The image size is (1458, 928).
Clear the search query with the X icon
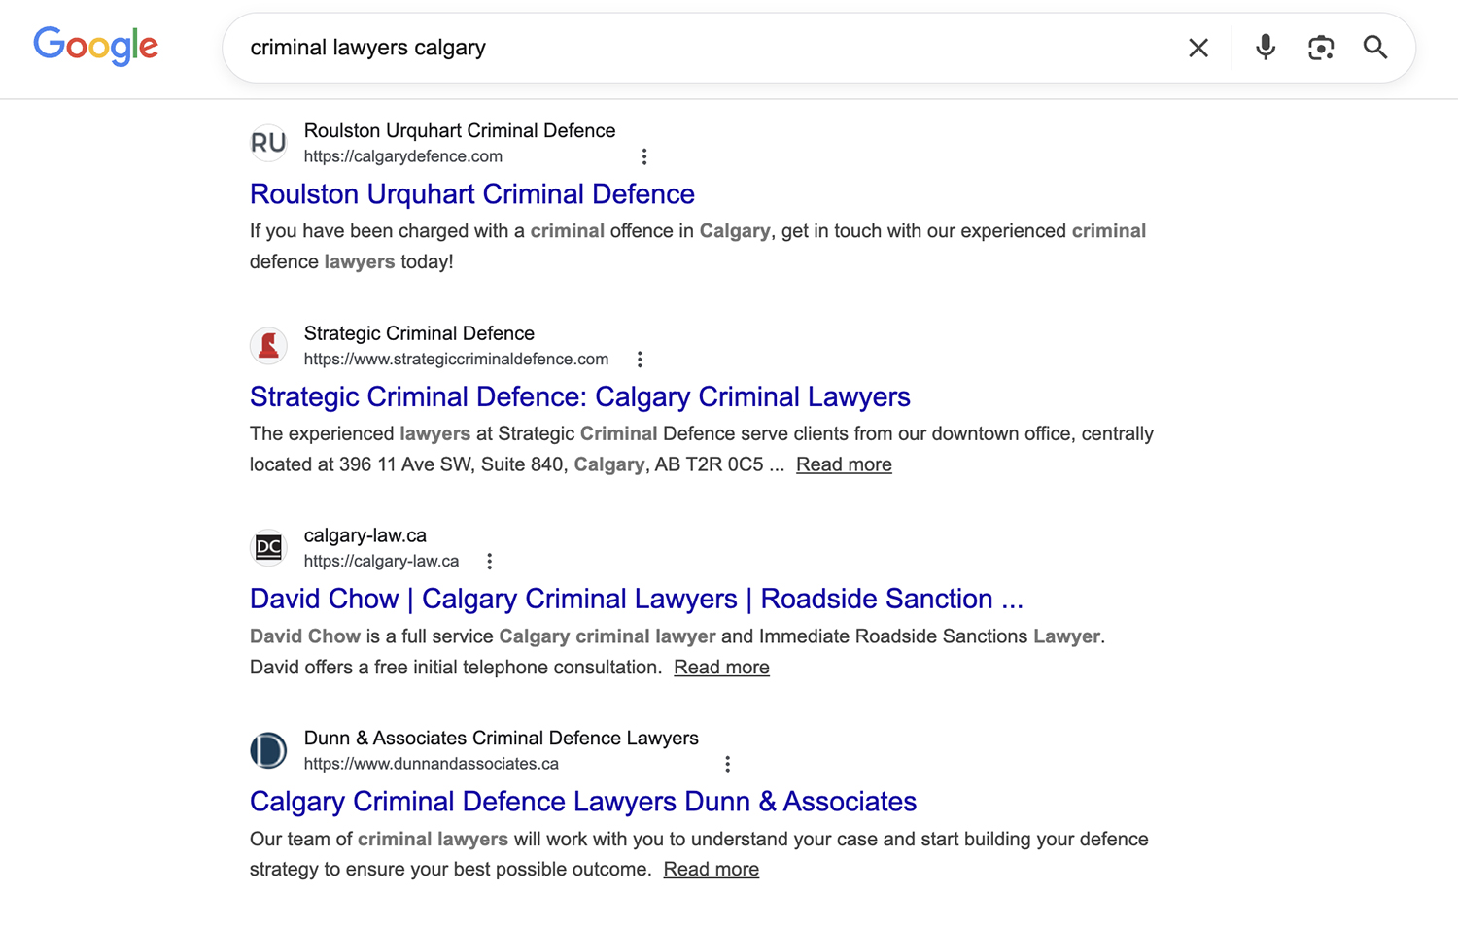(1198, 47)
